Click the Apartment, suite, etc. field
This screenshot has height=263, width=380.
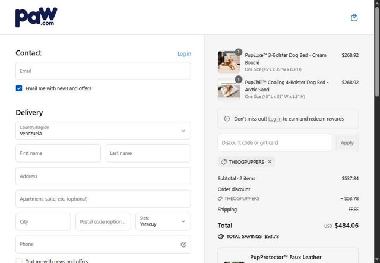(x=103, y=199)
